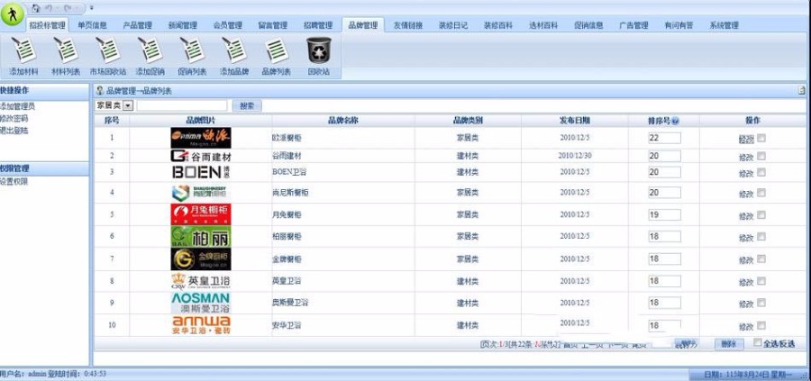Click the undo arrow in quick access toolbar

(50, 8)
